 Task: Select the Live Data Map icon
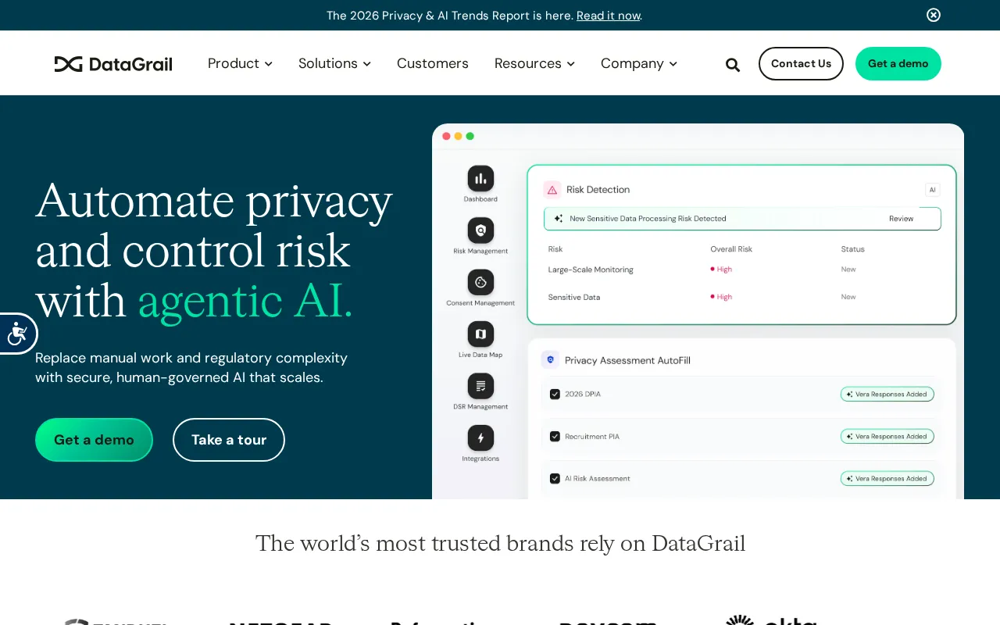(480, 334)
